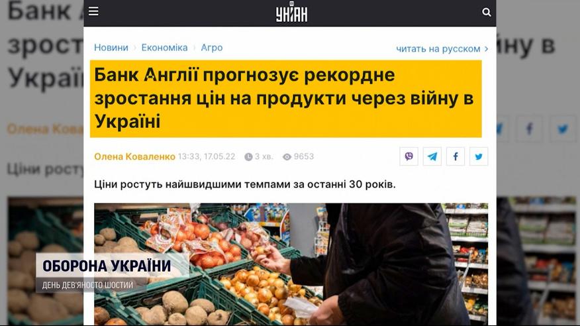Click the reading time clock icon
Image resolution: width=580 pixels, height=326 pixels.
pos(248,157)
